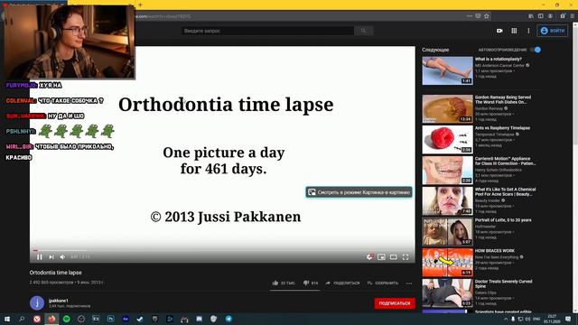This screenshot has height=325, width=578.
Task: Click the search magnifier button
Action: point(363,31)
